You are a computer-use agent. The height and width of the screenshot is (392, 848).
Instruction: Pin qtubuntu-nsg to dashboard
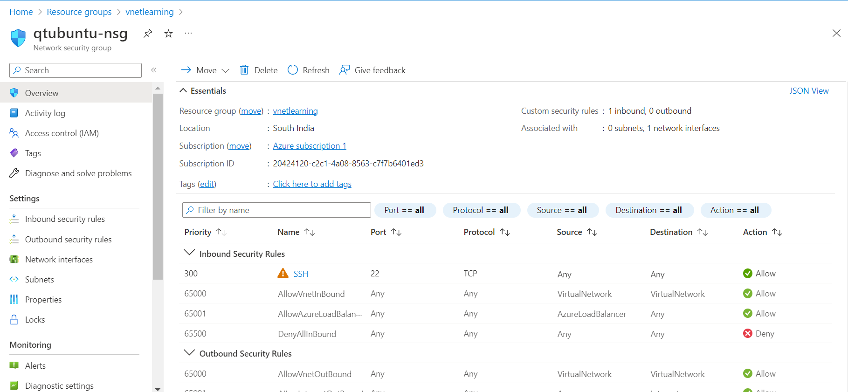(148, 34)
